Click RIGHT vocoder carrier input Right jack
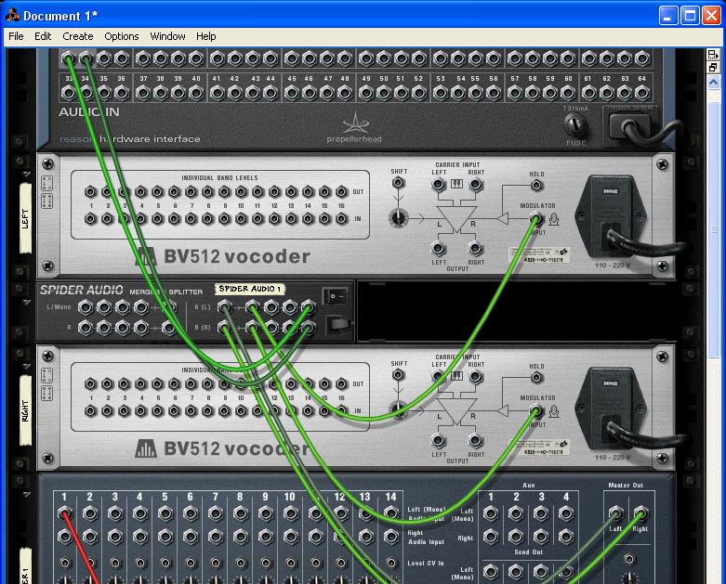 475,376
